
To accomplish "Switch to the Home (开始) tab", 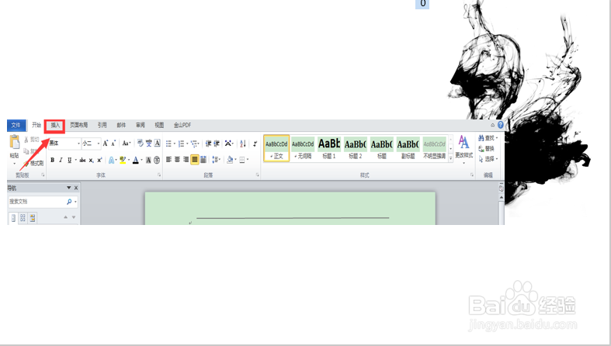I will point(36,125).
